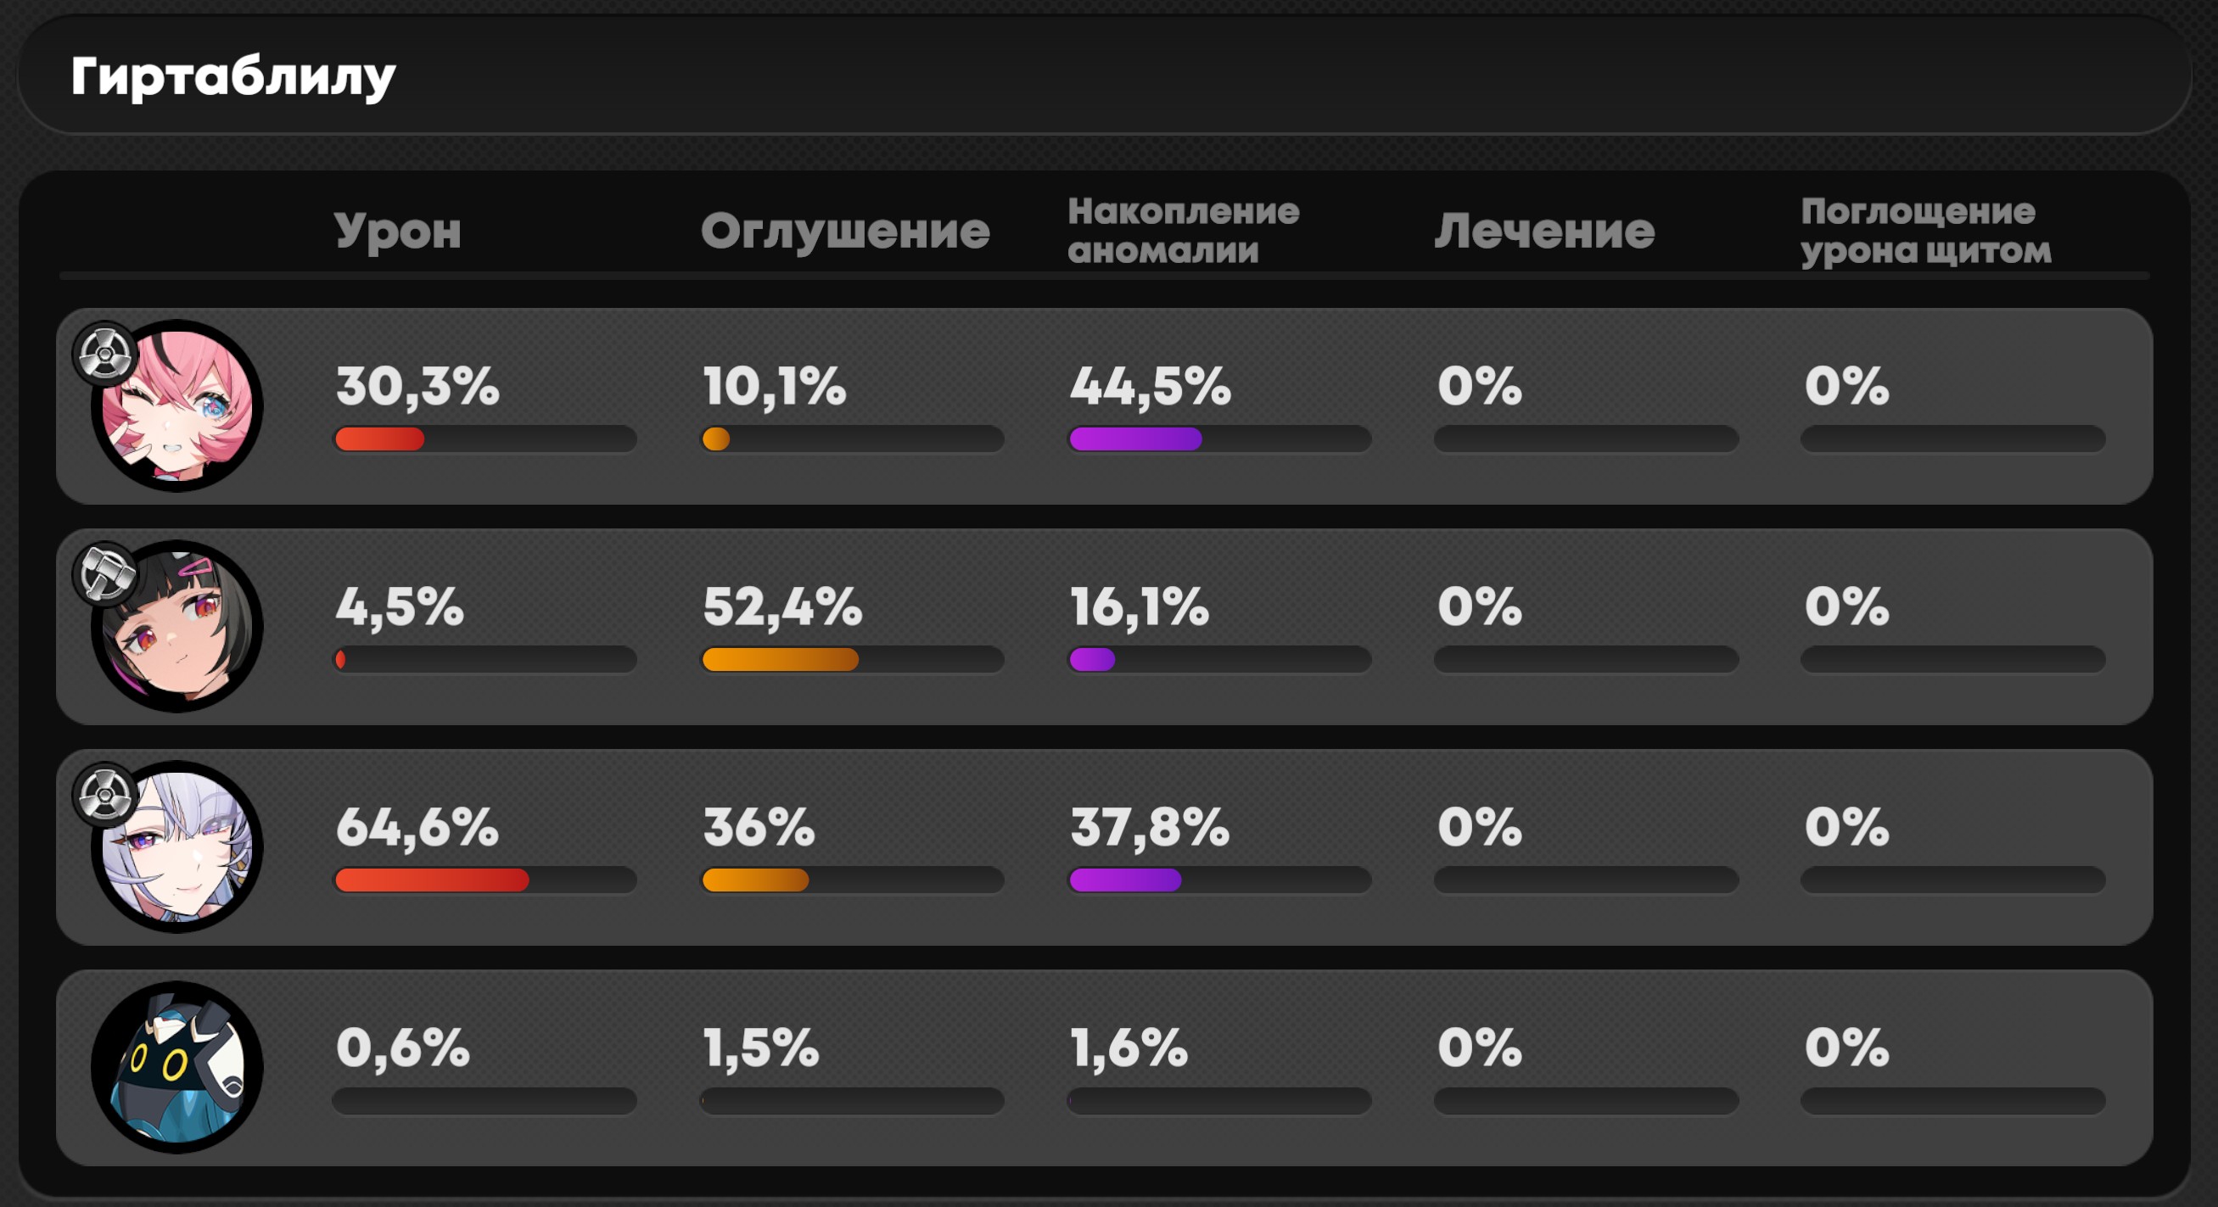Click the Лечение column header
The image size is (2218, 1207).
tap(1544, 232)
